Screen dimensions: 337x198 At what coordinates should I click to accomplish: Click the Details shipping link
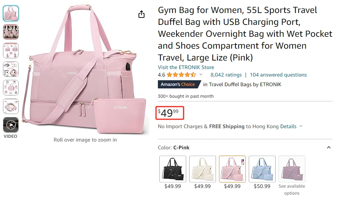(288, 126)
